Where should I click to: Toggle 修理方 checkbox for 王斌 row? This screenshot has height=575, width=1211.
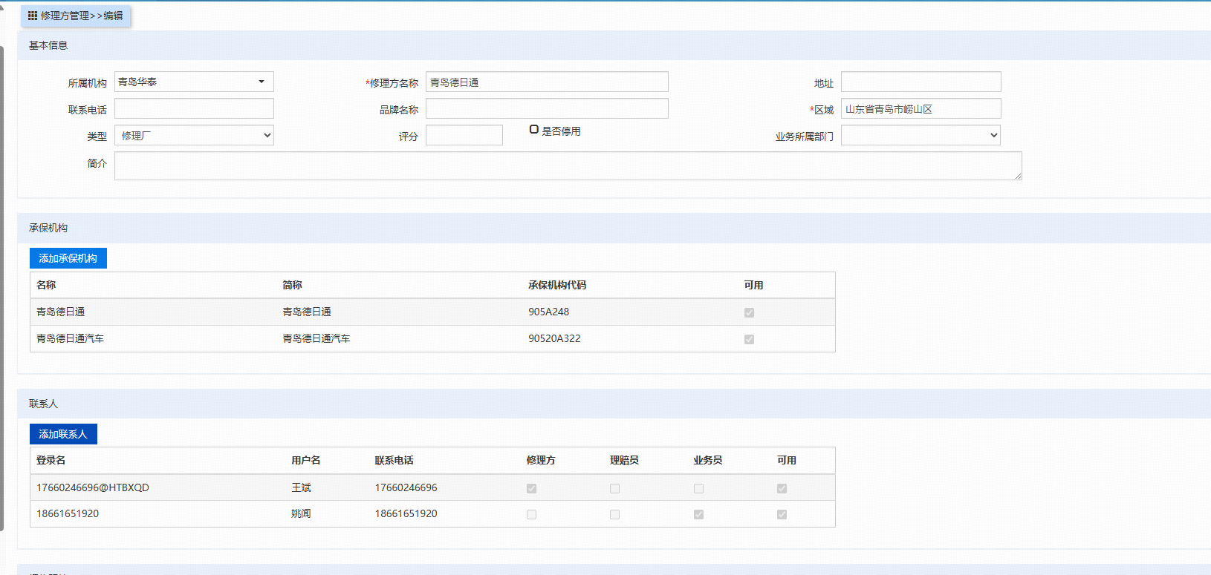point(531,488)
